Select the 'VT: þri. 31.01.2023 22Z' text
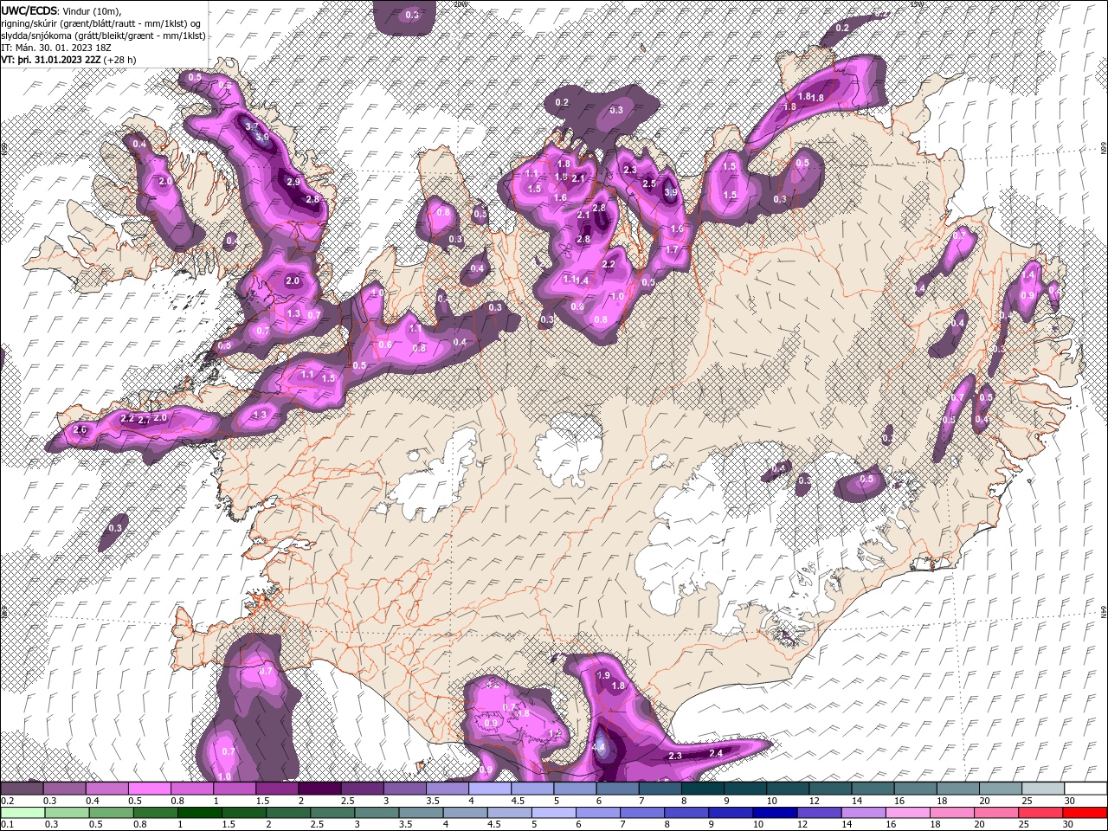 point(50,60)
